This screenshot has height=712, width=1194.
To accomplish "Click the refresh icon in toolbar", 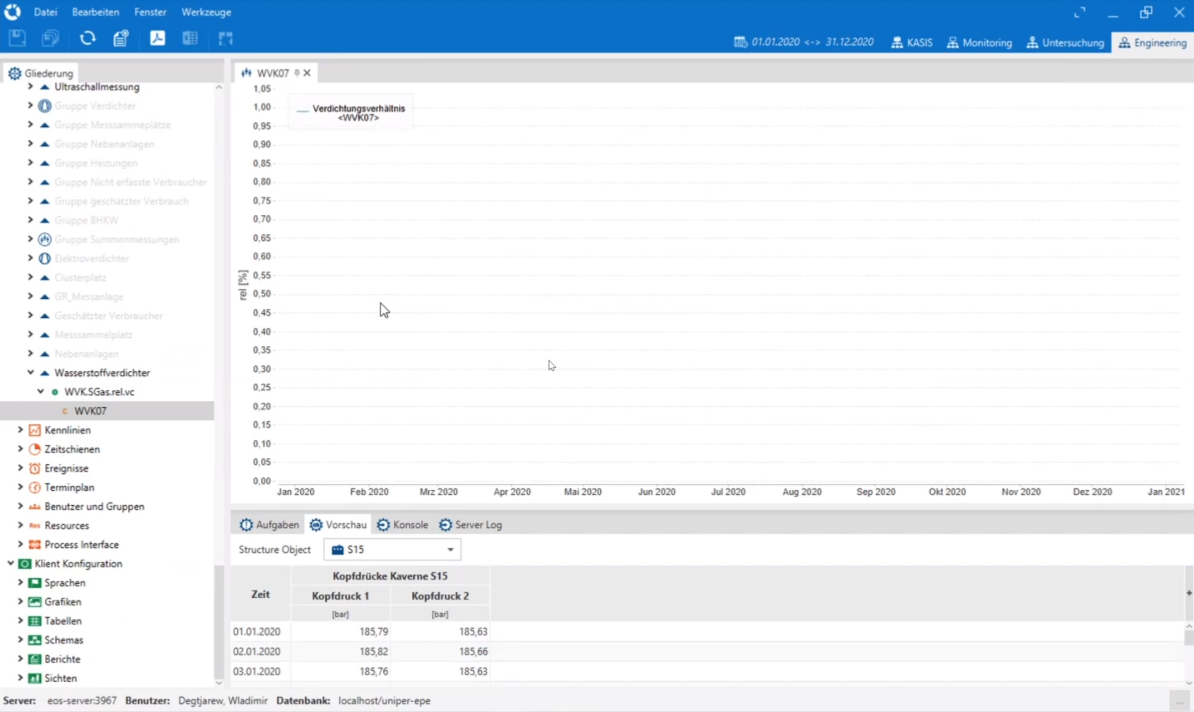I will pyautogui.click(x=88, y=38).
